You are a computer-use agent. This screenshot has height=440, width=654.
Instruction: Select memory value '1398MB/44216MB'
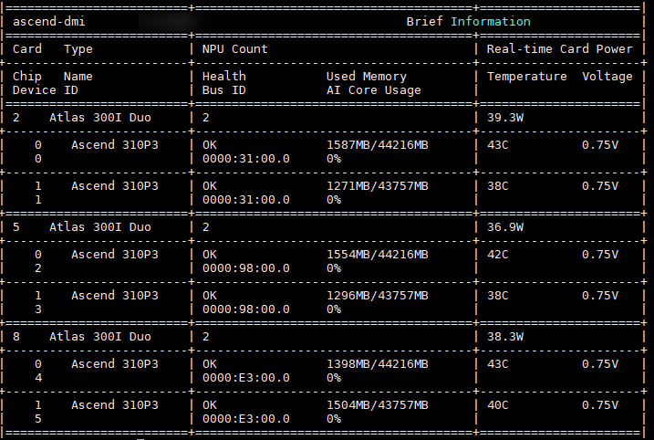[377, 363]
